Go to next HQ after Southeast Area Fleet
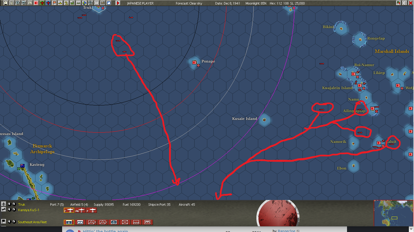This screenshot has height=232, width=414. [14, 222]
